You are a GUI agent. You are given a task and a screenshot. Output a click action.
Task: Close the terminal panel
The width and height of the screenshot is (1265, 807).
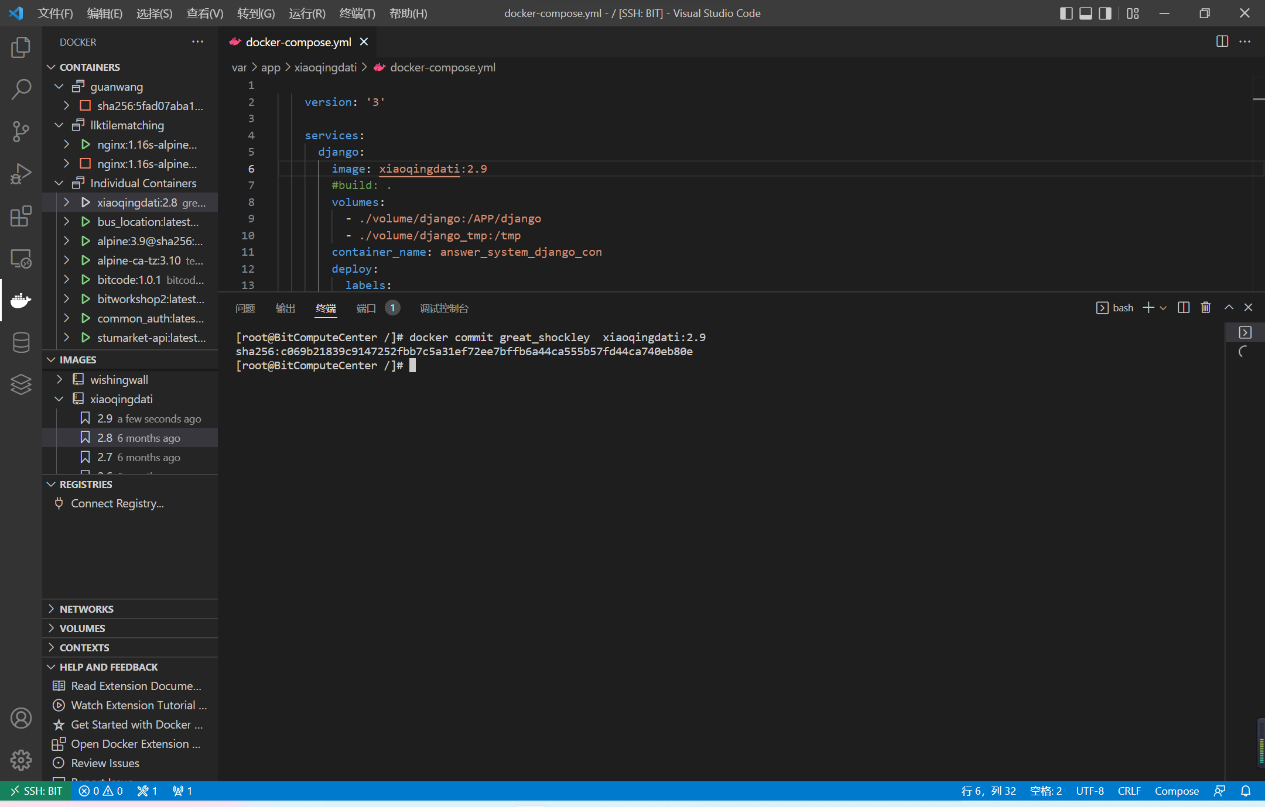[x=1249, y=308]
